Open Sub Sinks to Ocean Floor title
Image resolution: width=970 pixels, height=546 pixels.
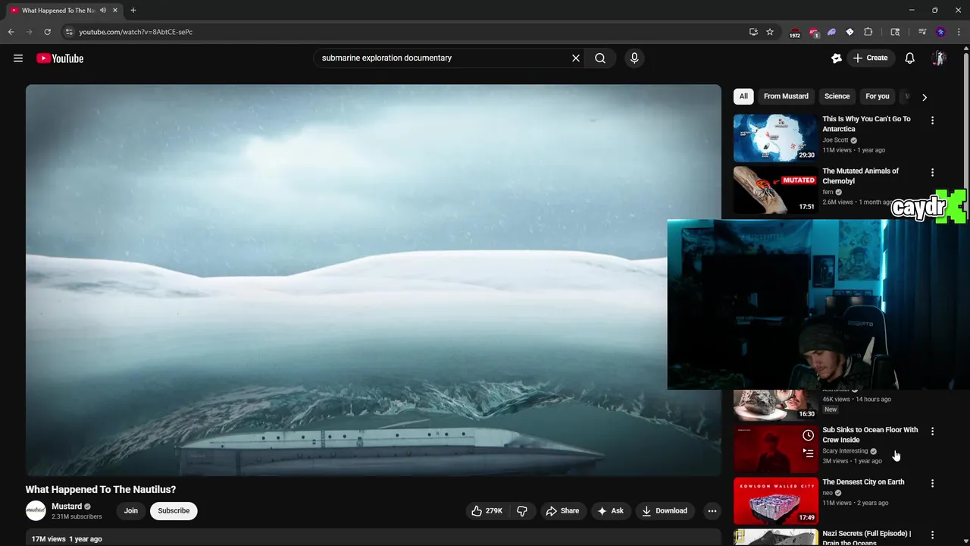click(x=870, y=435)
